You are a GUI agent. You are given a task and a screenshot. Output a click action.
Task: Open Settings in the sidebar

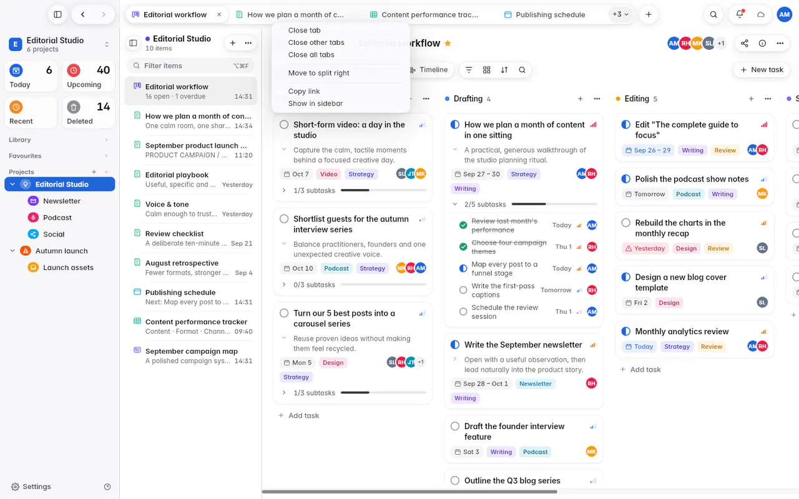pyautogui.click(x=31, y=487)
